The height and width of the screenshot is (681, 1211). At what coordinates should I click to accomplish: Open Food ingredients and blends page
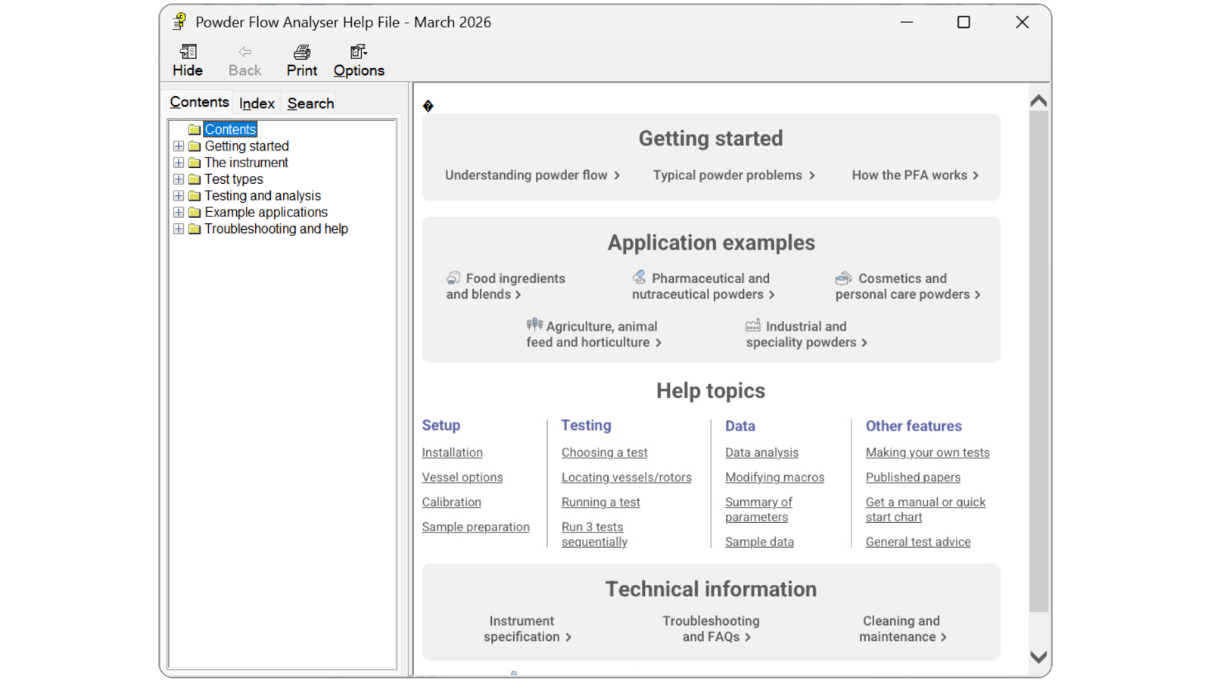coord(506,286)
